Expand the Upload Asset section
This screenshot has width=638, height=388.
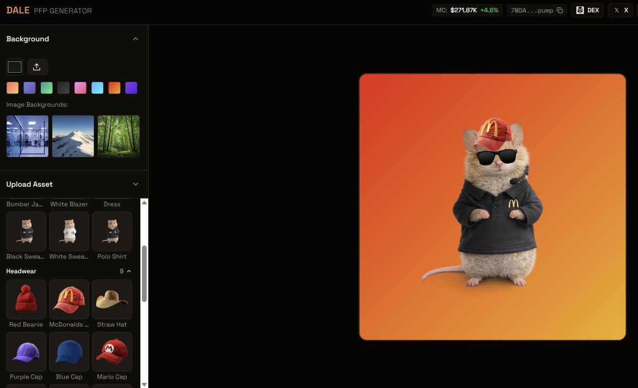tap(136, 184)
